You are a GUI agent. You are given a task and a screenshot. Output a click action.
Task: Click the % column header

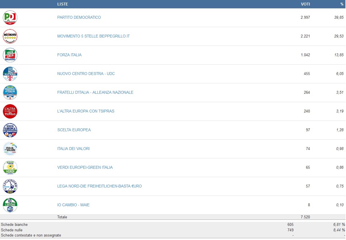tap(342, 4)
